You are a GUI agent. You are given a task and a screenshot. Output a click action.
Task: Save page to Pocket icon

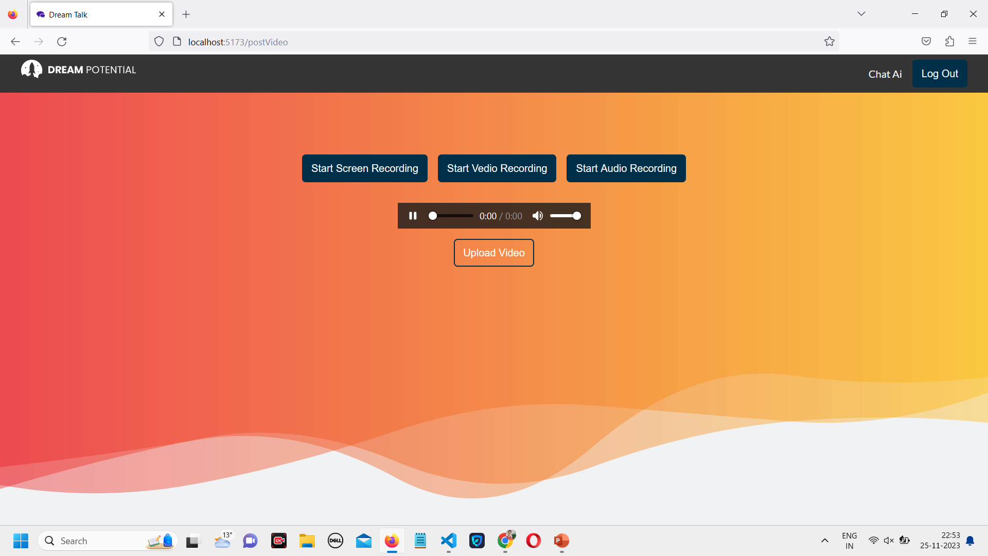[x=926, y=42]
